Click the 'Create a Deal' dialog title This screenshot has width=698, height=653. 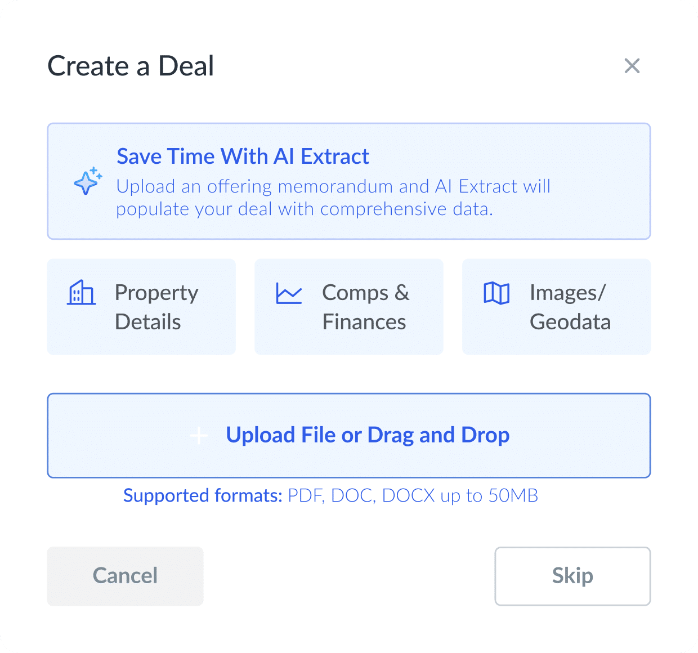pos(131,66)
